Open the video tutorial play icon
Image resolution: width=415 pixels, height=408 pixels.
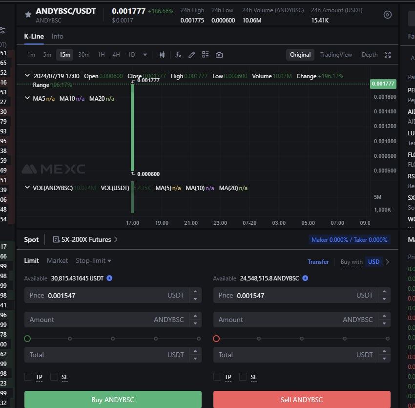click(388, 15)
